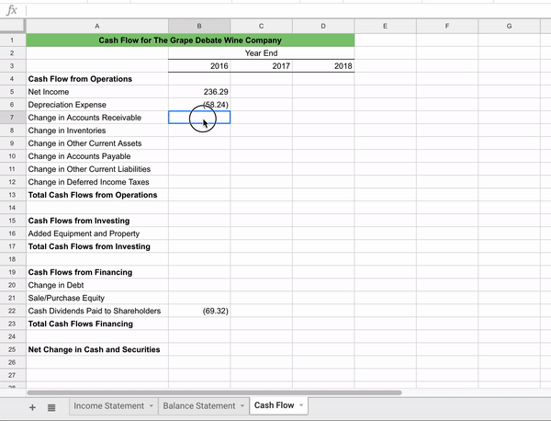
Task: Select 'Cash Flows from Financing' cell
Action: [97, 272]
